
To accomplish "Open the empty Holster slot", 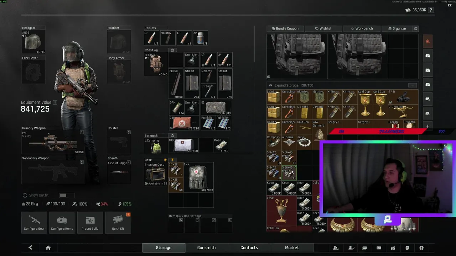I will (119, 142).
